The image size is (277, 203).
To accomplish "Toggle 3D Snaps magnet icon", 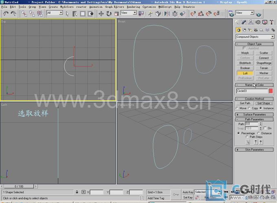I will coord(193,13).
